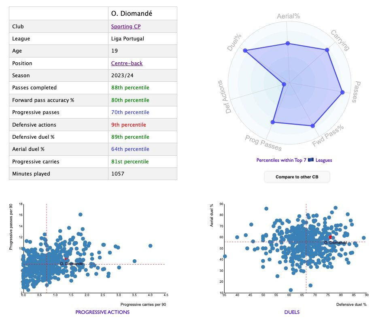The image size is (380, 322).
Task: Open the Sporting CP club link
Action: (126, 27)
